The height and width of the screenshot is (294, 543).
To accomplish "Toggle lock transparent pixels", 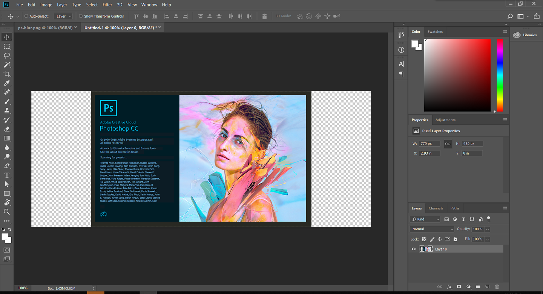I will point(424,239).
